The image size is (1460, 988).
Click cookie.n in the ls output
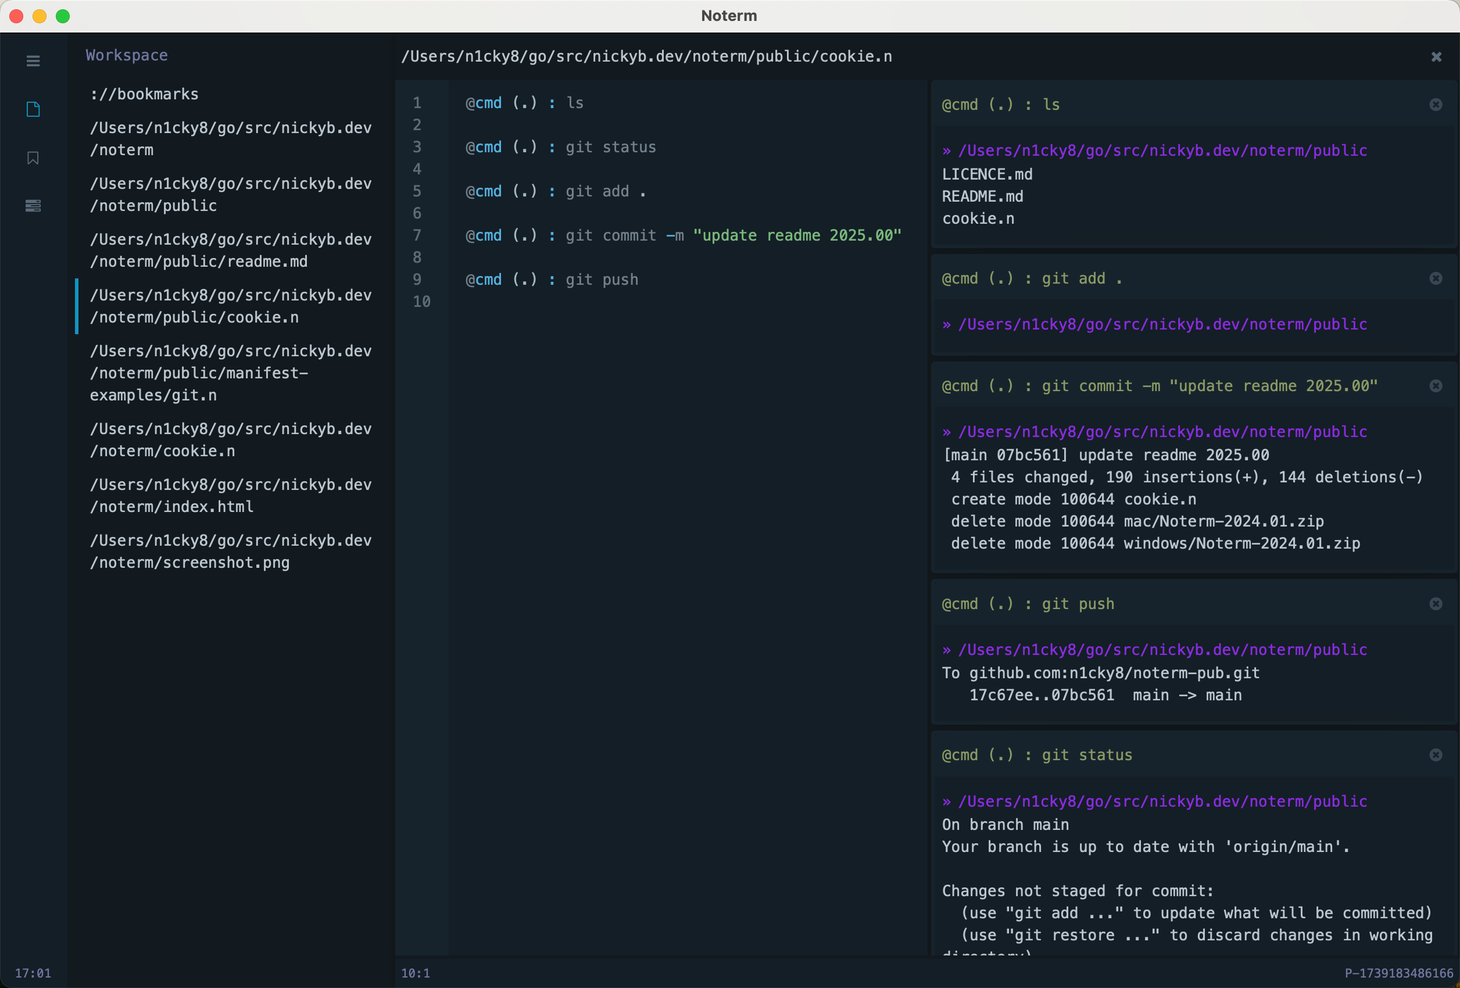[978, 219]
